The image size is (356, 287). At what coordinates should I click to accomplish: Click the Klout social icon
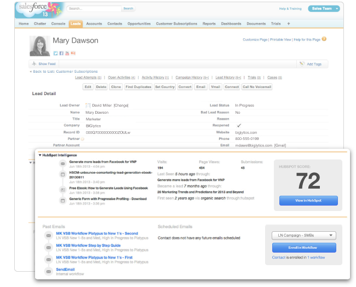(73, 53)
